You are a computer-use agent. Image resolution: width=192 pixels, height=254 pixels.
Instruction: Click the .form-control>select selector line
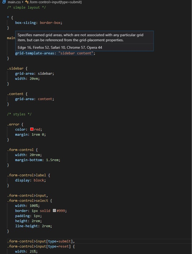(29, 201)
